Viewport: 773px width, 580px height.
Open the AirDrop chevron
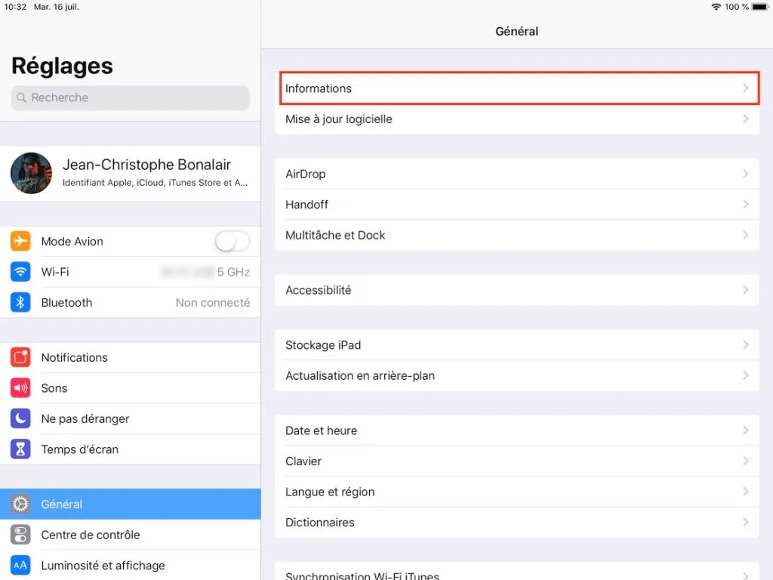coord(746,174)
